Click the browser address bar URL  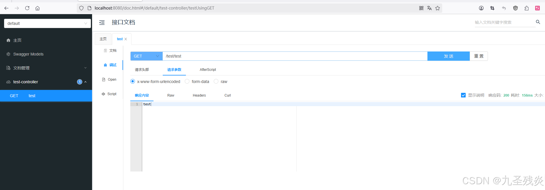pyautogui.click(x=154, y=8)
